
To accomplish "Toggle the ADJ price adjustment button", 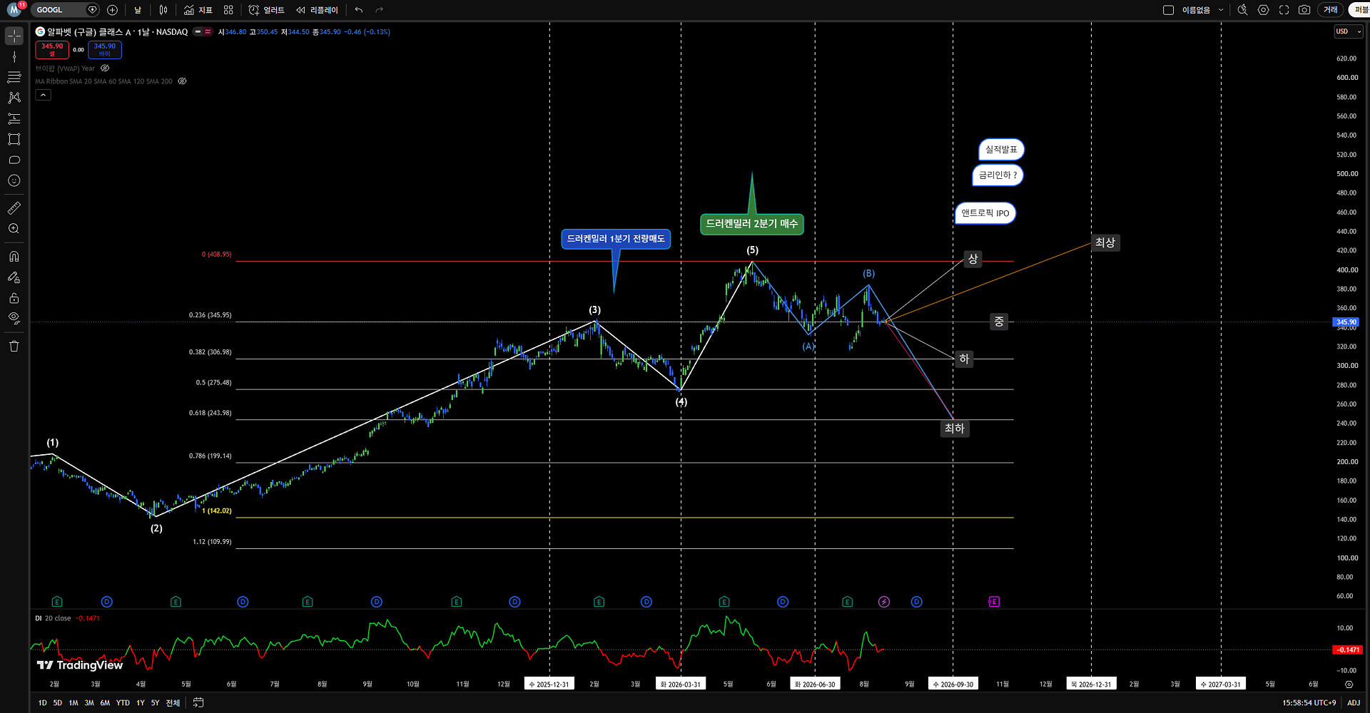I will pos(1354,703).
